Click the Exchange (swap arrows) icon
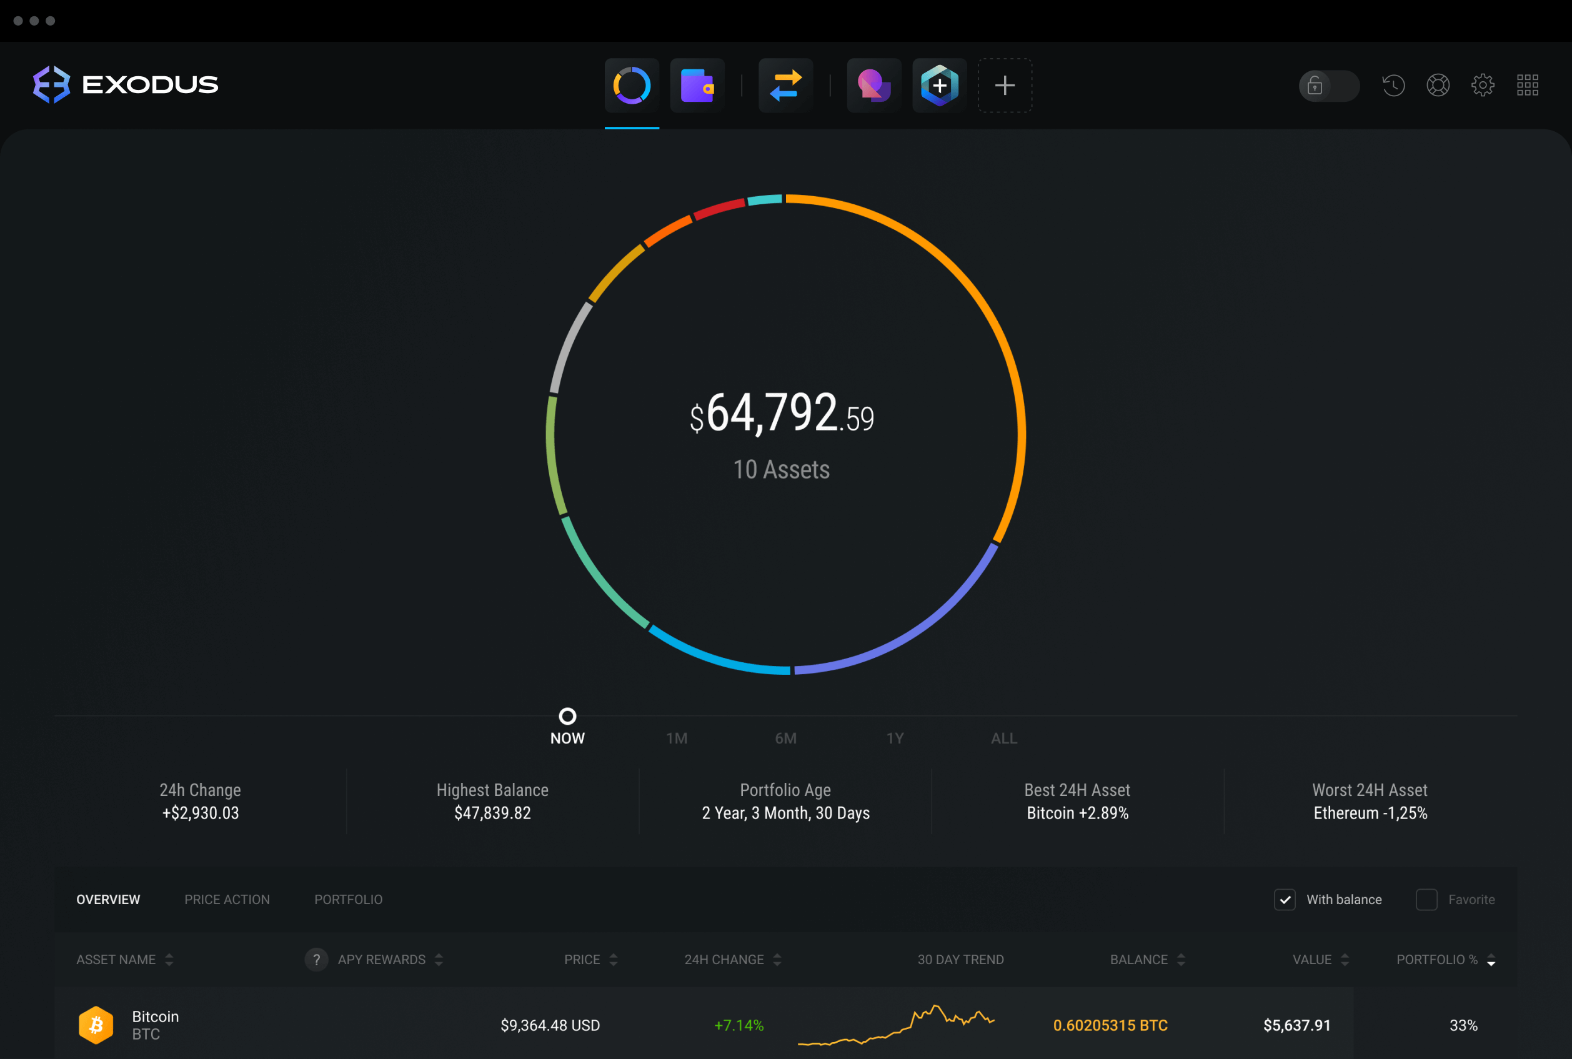This screenshot has width=1572, height=1059. point(786,82)
